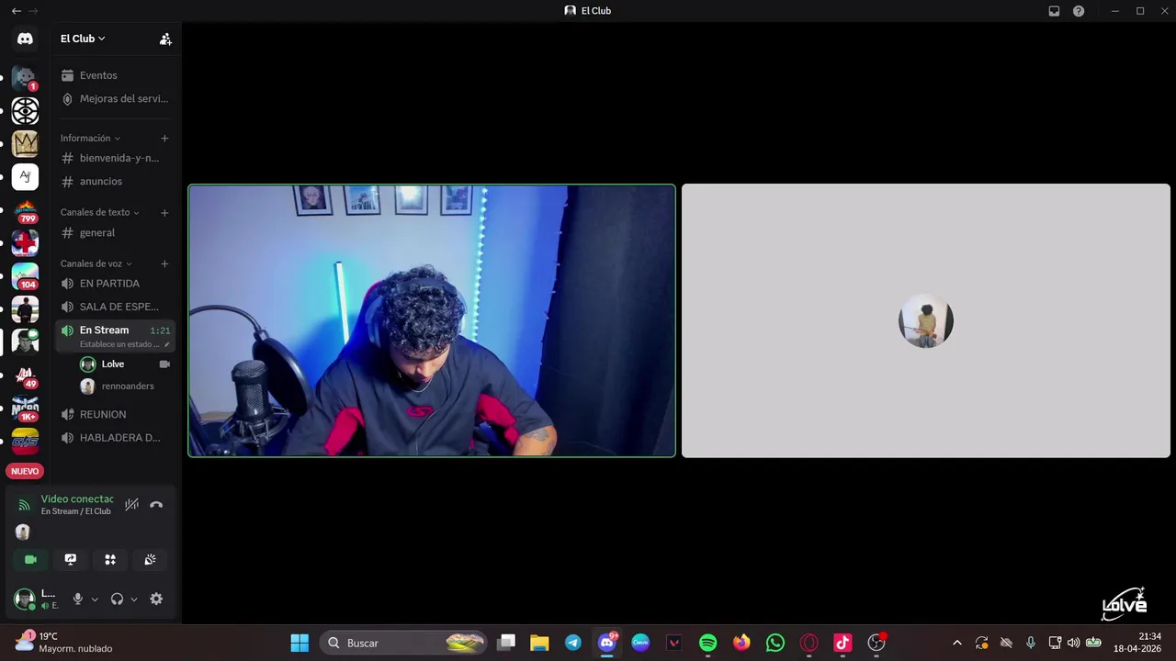The image size is (1176, 661).
Task: Turn off the camera button
Action: tap(30, 559)
